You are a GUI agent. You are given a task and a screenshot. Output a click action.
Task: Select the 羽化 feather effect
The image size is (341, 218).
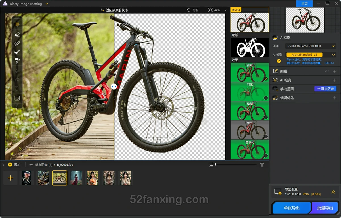coord(249,91)
